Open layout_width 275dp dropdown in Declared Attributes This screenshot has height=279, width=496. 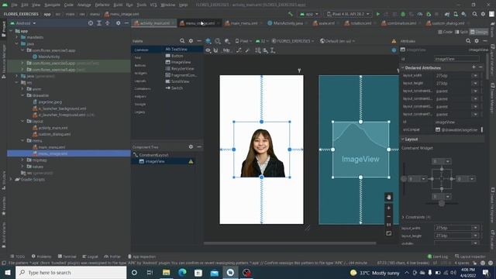click(475, 76)
